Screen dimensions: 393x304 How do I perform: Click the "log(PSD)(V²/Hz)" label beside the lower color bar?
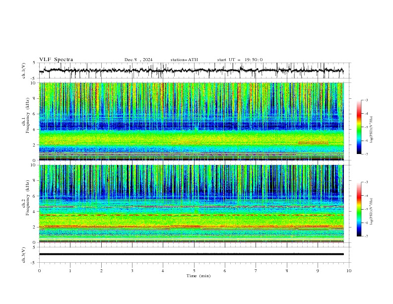371,211
